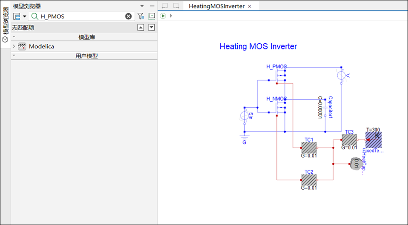Open the model browser panel options dropdown
Viewport: 408px width, 225px height.
tap(142, 6)
